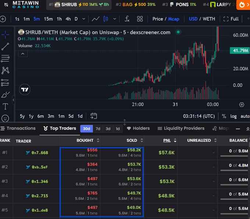Open the 03:31:14 (UTC) timezone menu
The image size is (250, 219).
pyautogui.click(x=199, y=116)
